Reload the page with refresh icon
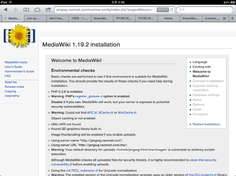The image size is (236, 176). 172,10
